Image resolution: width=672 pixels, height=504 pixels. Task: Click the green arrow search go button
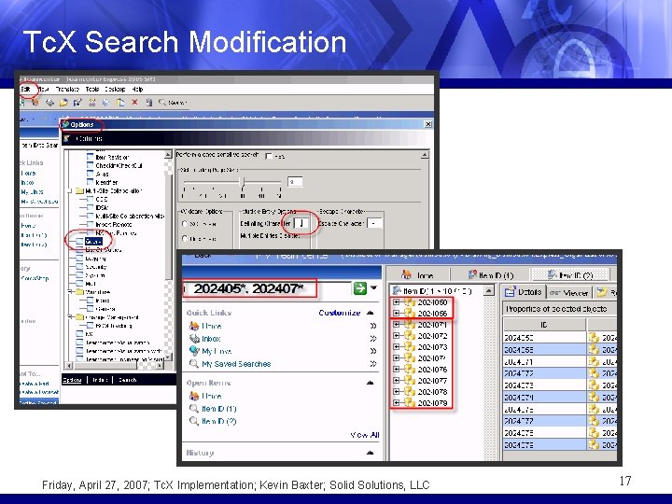tap(360, 288)
